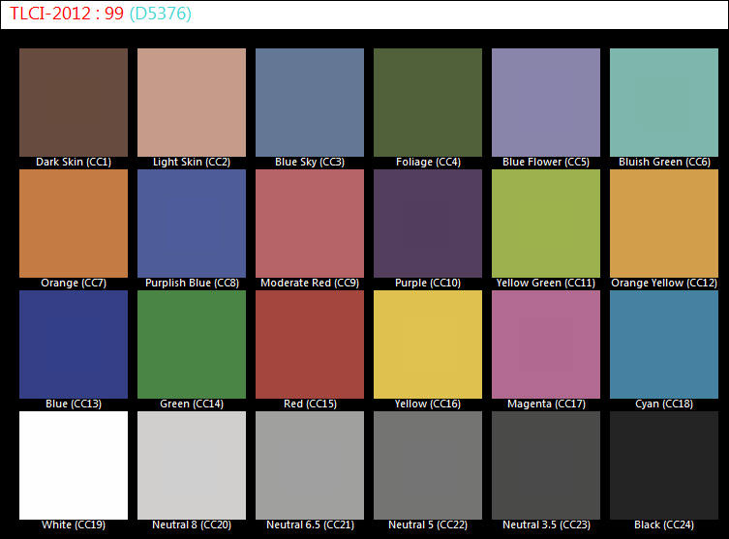Select the Neutral 3.5 (CC23) dark patch
Screen dimensions: 729x539
coord(546,465)
